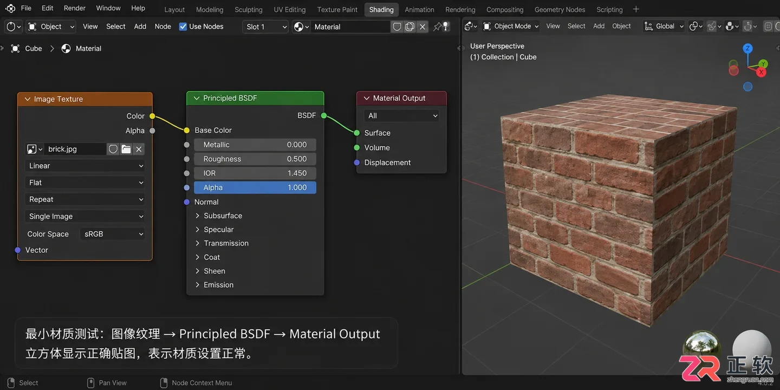Open the Linear interpolation dropdown
Image resolution: width=780 pixels, height=390 pixels.
click(86, 166)
